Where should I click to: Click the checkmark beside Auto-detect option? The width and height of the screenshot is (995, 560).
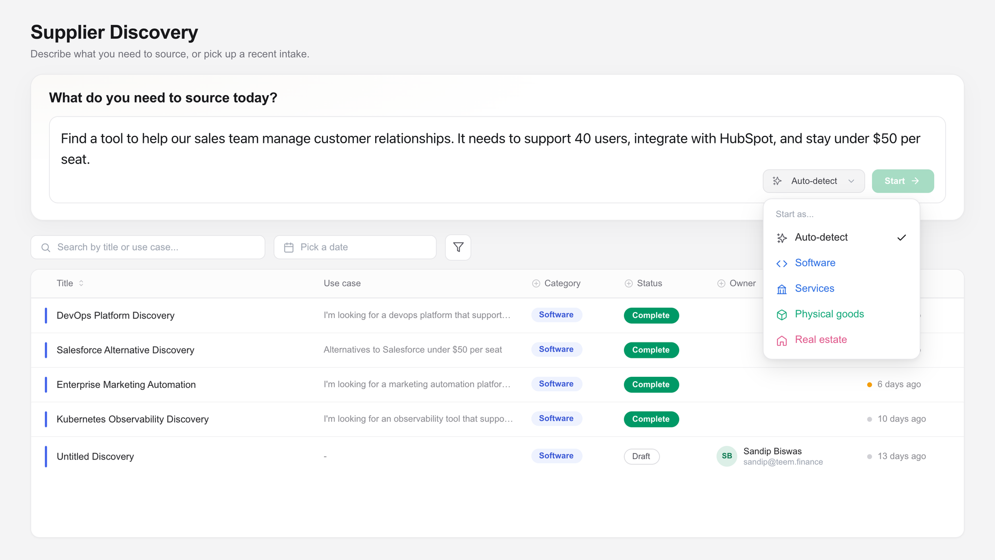click(x=901, y=237)
